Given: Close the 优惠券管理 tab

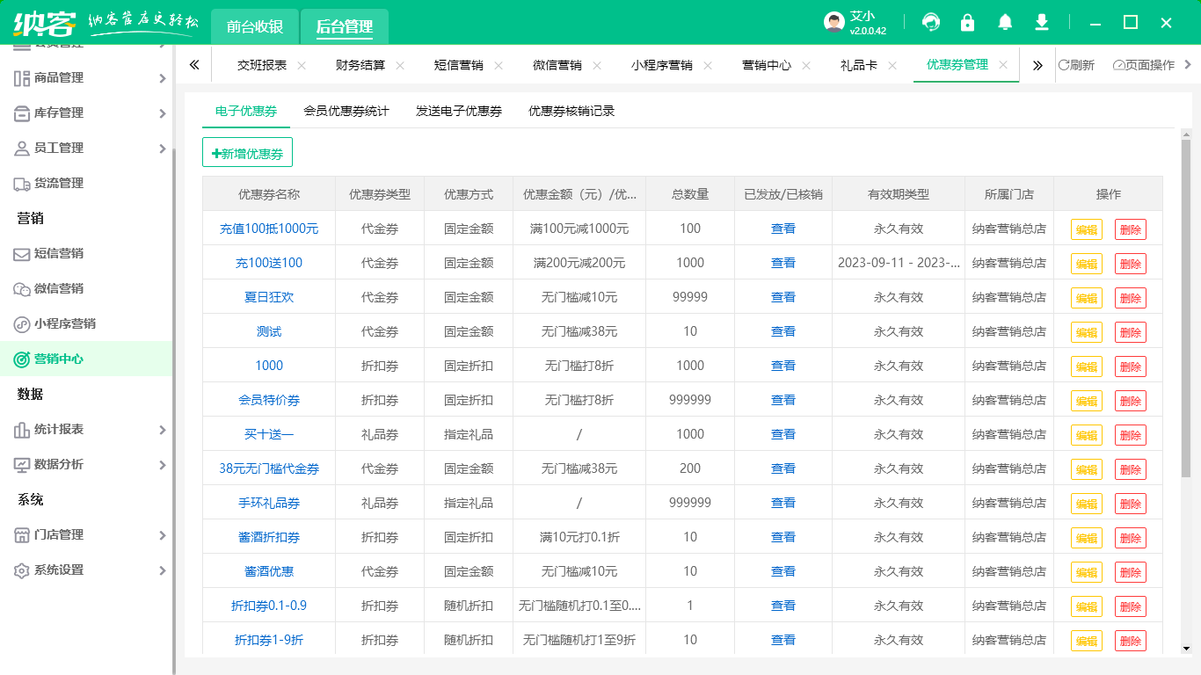Looking at the screenshot, I should coord(1003,65).
